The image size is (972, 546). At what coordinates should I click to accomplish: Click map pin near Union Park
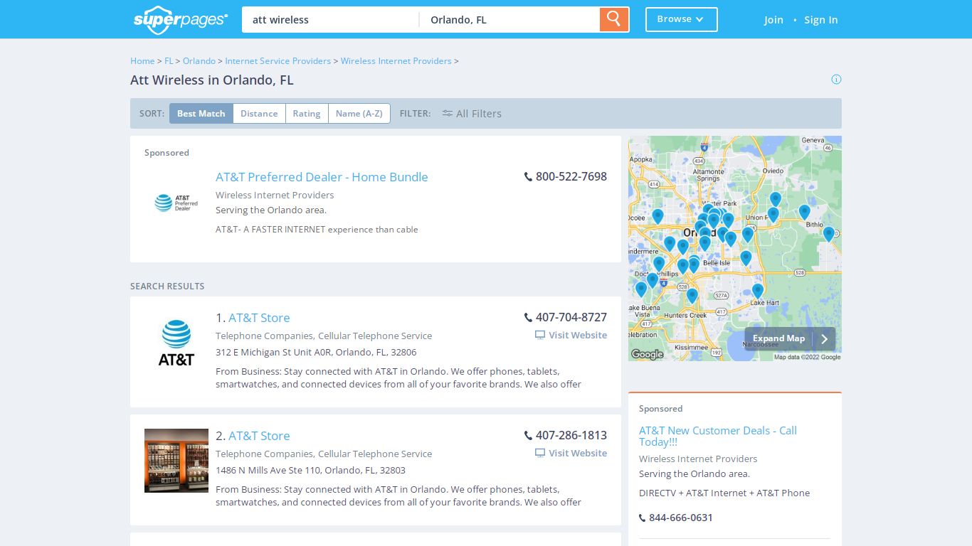(x=773, y=215)
